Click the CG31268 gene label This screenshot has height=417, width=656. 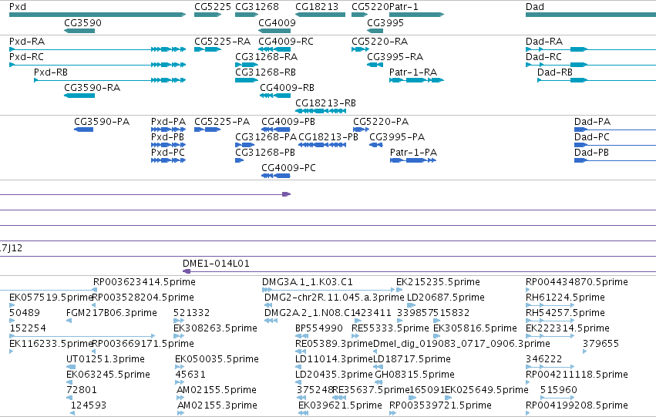point(257,7)
